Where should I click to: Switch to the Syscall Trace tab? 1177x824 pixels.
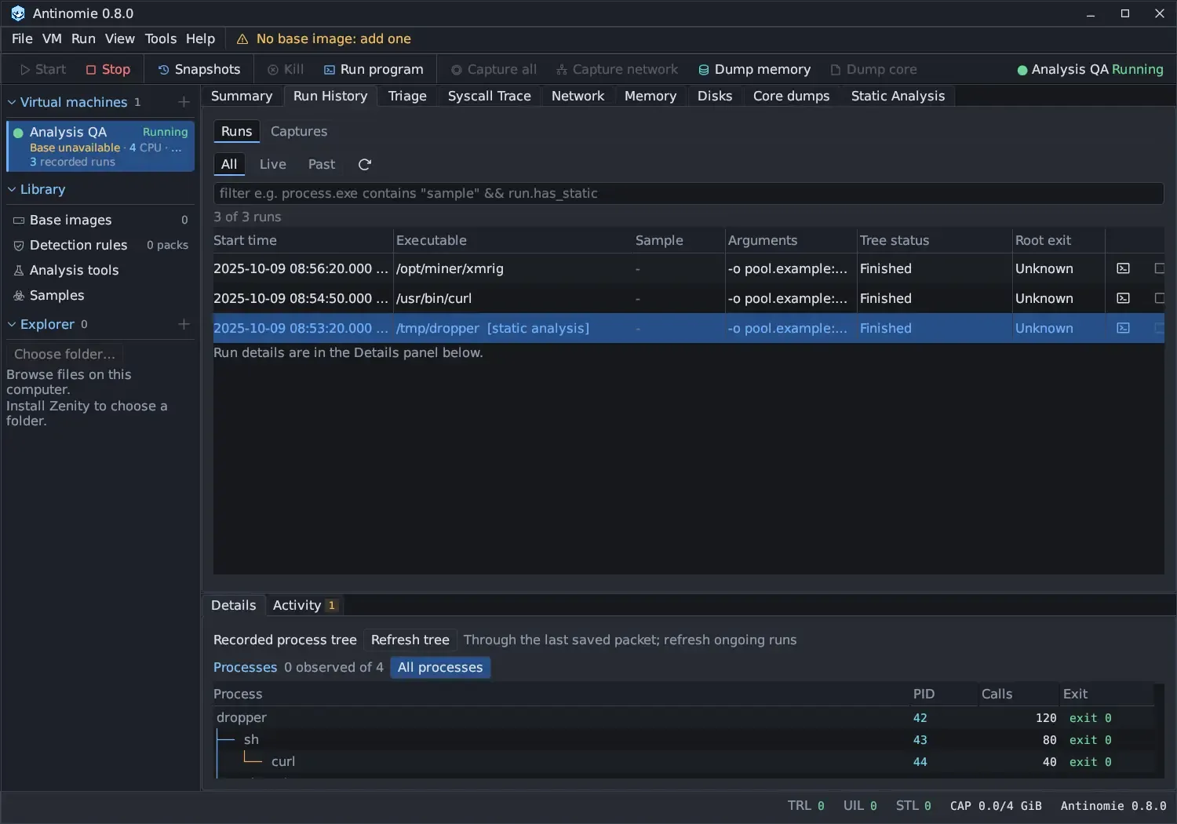(490, 96)
